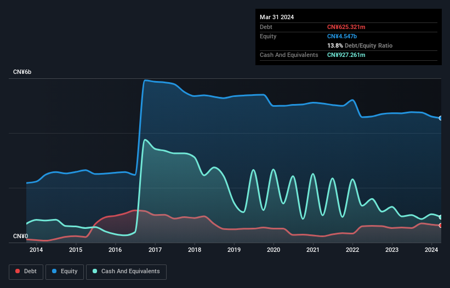Click the 2024 axis label
The width and height of the screenshot is (450, 288).
[x=431, y=250]
